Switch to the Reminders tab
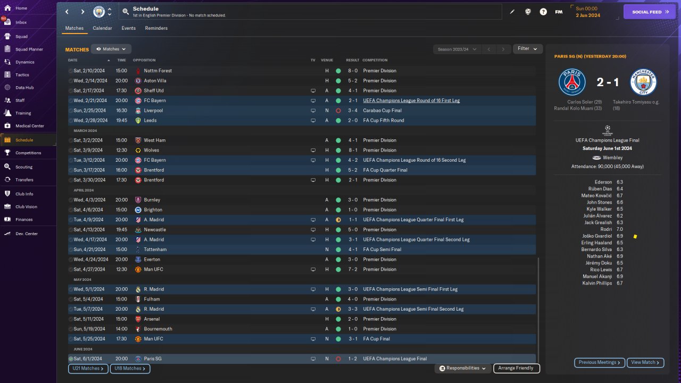The height and width of the screenshot is (383, 681). (156, 28)
